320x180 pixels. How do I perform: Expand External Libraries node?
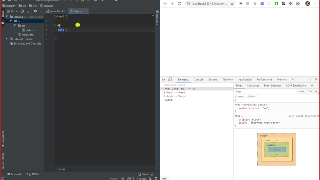click(7, 39)
